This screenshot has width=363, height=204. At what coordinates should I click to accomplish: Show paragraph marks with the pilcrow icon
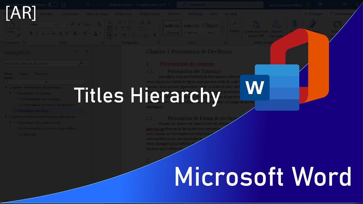pos(155,35)
